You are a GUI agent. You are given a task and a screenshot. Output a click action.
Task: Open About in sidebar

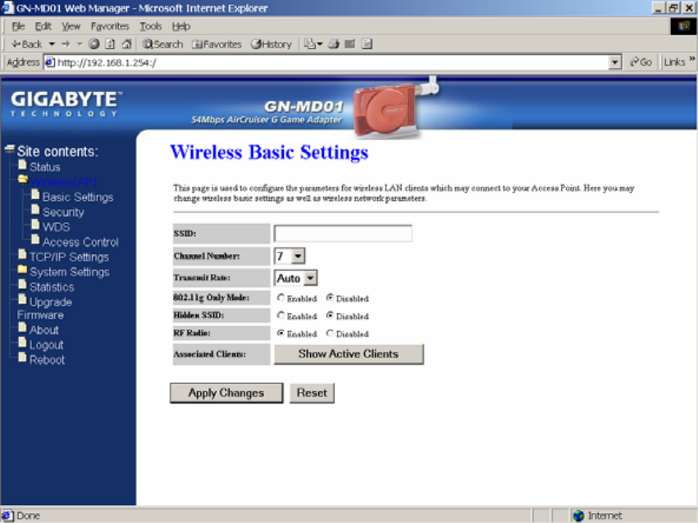pyautogui.click(x=43, y=330)
